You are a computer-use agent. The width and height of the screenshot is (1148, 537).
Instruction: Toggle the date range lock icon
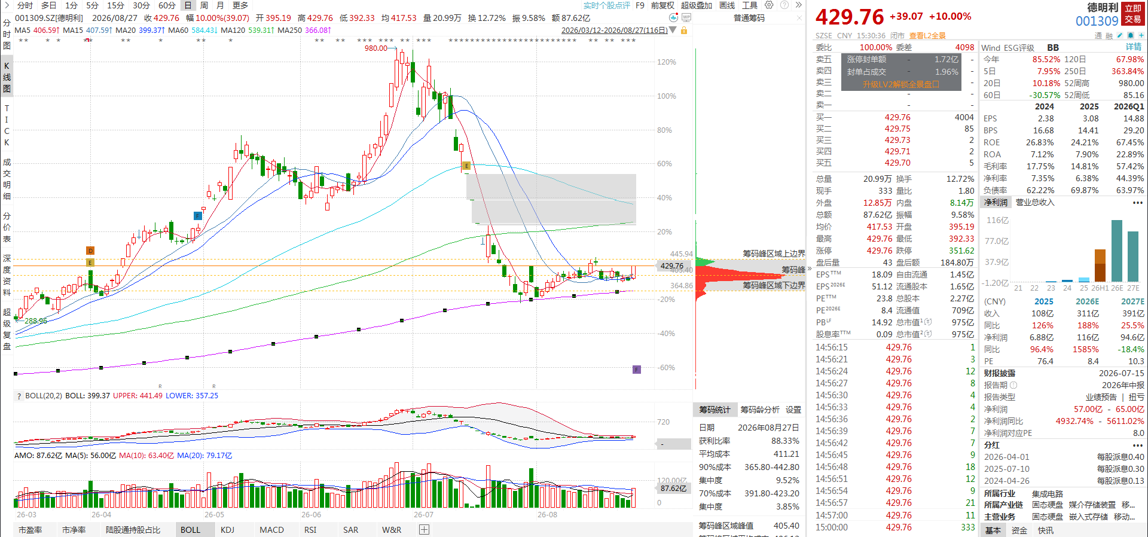click(x=684, y=30)
